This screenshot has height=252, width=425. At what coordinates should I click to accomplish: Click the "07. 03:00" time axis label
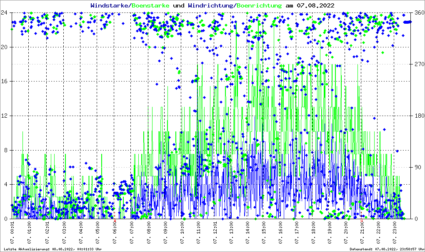click(x=64, y=233)
